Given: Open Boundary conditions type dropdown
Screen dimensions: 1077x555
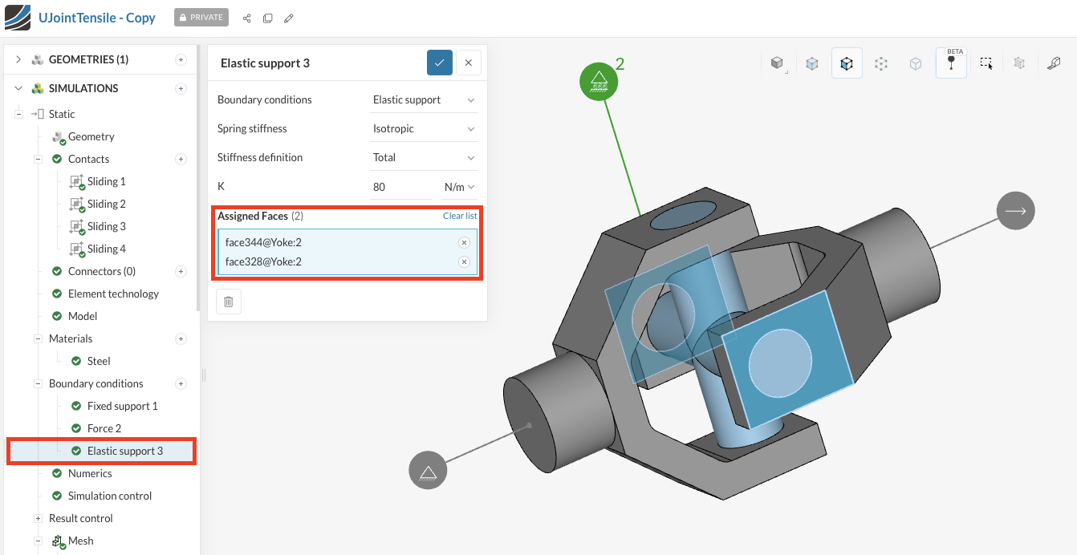Looking at the screenshot, I should coord(425,99).
